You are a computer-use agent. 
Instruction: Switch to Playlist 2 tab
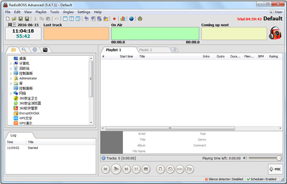(145, 50)
